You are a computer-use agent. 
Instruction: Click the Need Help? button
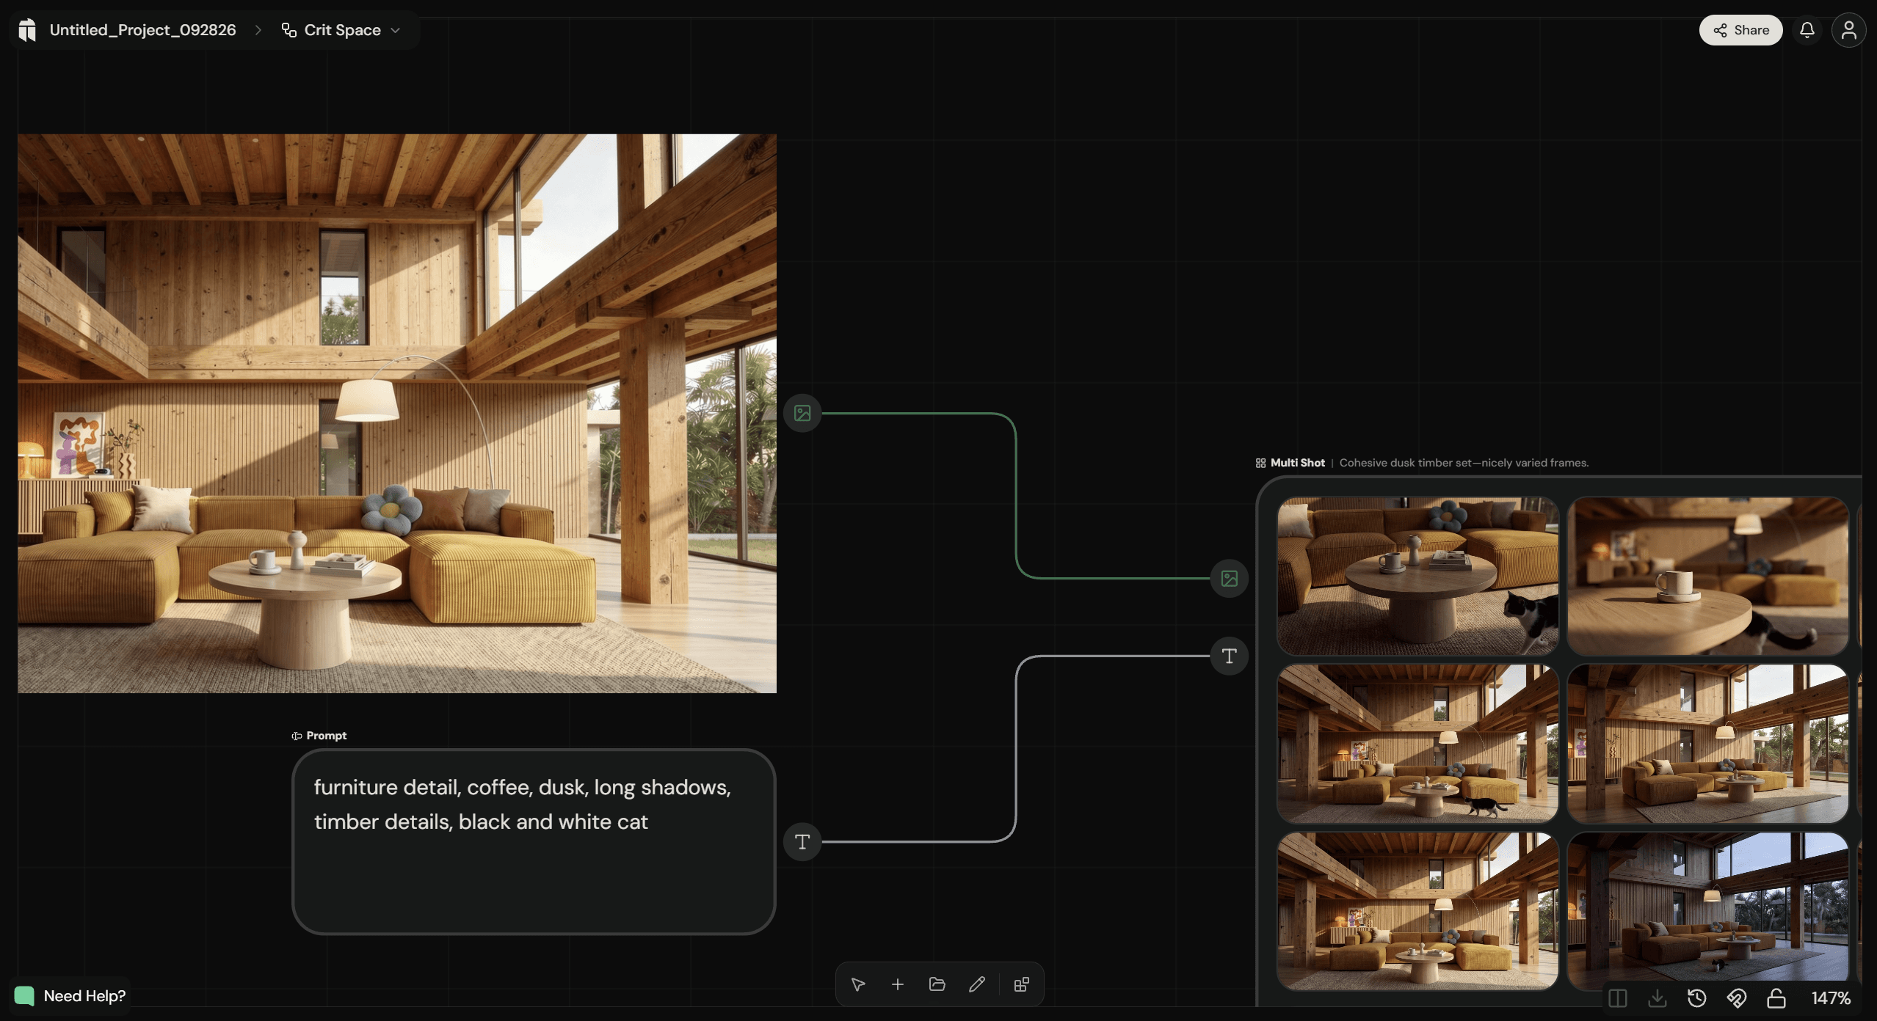pyautogui.click(x=70, y=995)
